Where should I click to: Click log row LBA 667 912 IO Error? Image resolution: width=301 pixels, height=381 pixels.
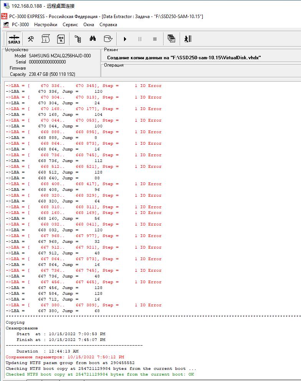coord(84,247)
